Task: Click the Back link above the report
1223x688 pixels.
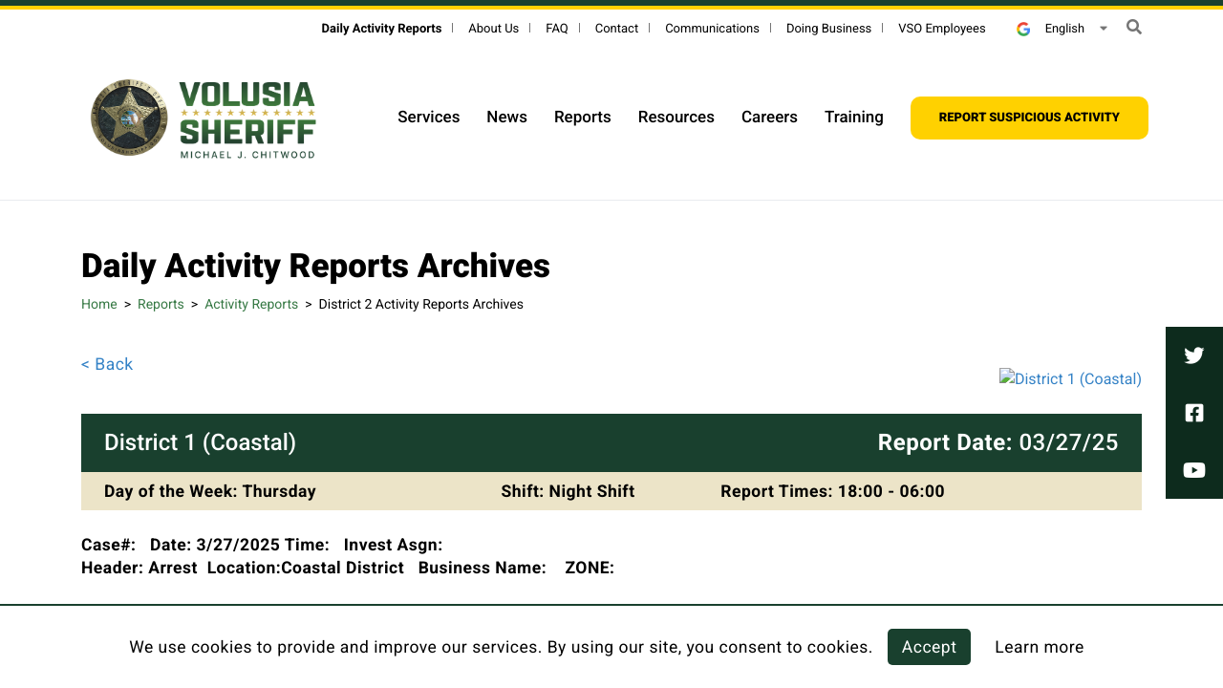Action: pos(106,364)
